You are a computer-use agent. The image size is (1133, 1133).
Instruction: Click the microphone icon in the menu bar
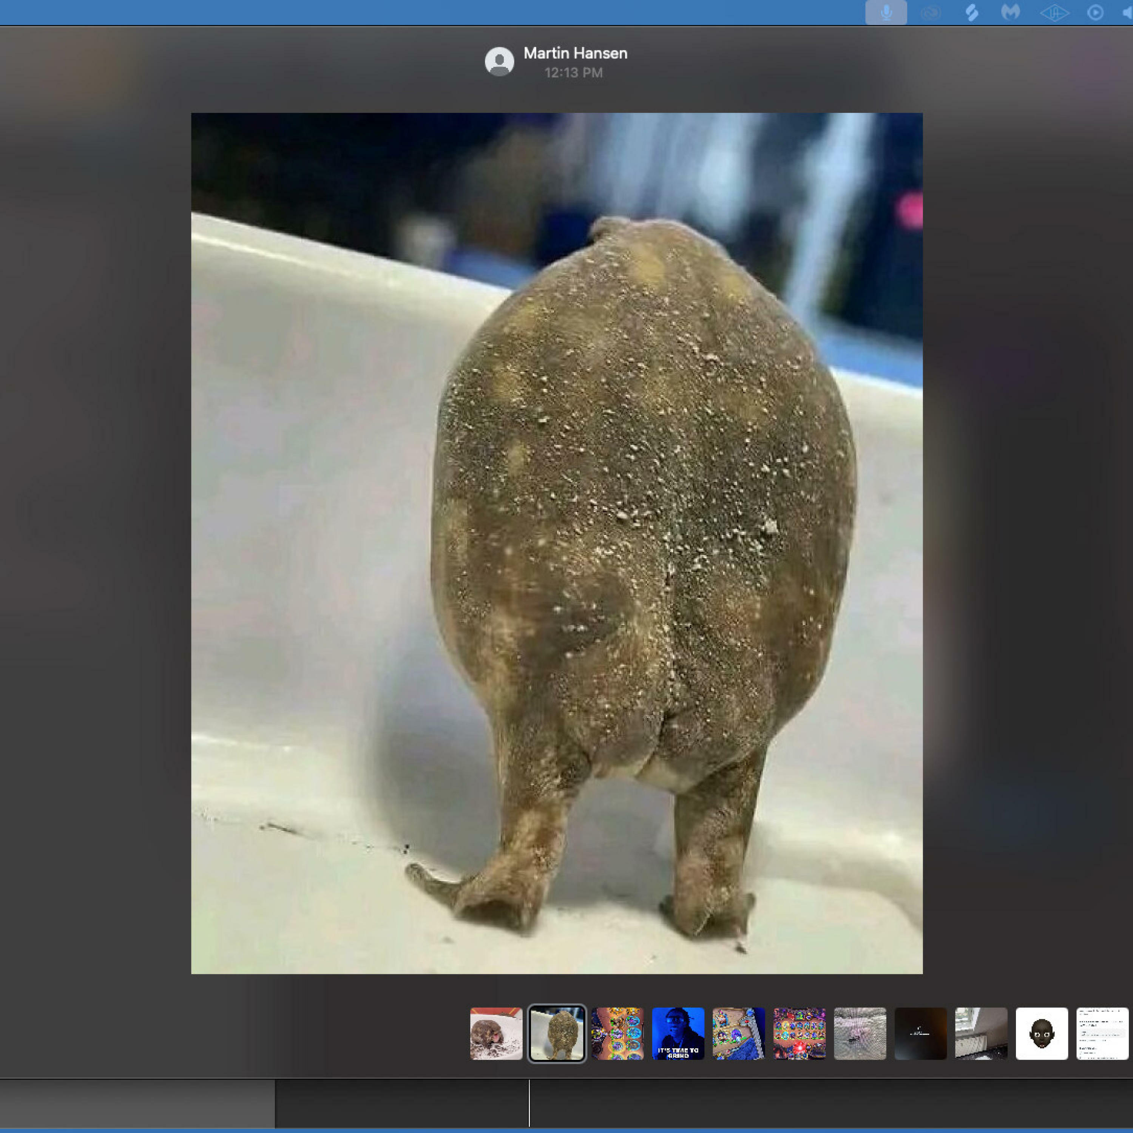pyautogui.click(x=886, y=12)
